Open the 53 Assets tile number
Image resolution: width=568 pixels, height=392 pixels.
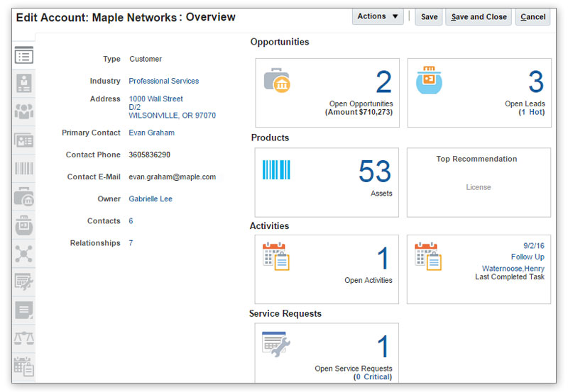(x=374, y=172)
